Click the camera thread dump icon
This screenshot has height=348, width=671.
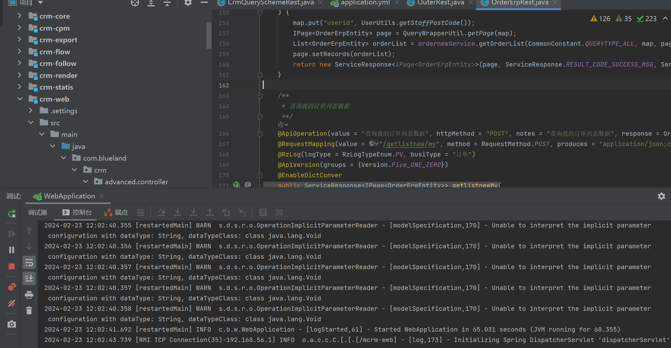(12, 324)
